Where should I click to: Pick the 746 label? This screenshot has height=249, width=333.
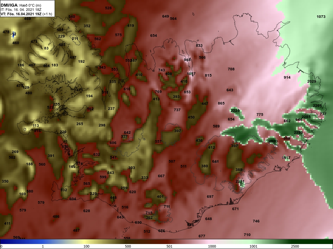[256, 221]
